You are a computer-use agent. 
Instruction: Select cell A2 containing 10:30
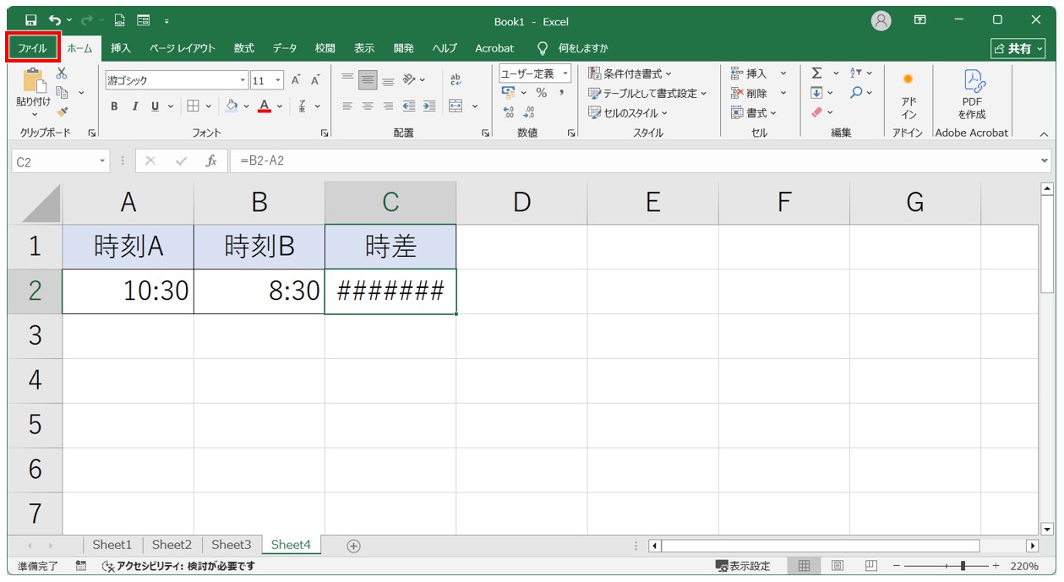(128, 291)
